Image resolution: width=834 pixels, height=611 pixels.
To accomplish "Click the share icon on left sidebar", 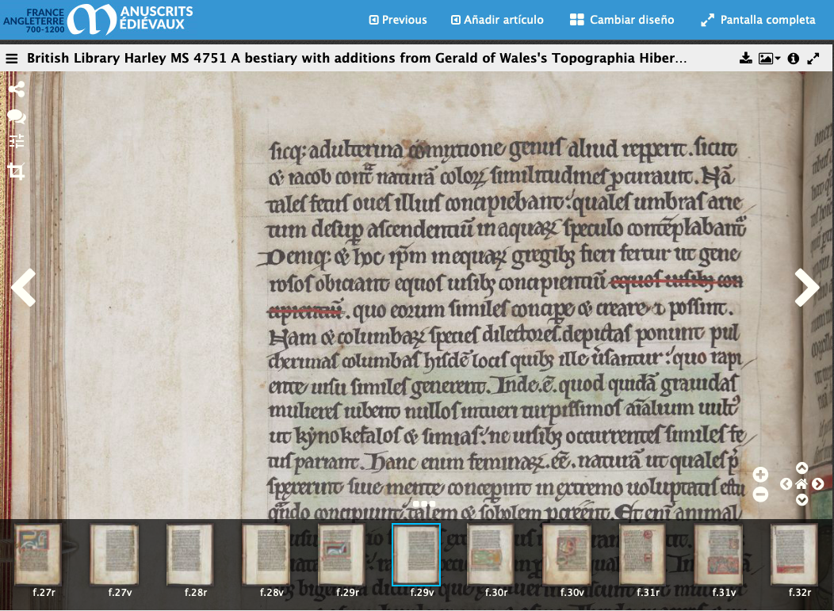I will tap(17, 90).
